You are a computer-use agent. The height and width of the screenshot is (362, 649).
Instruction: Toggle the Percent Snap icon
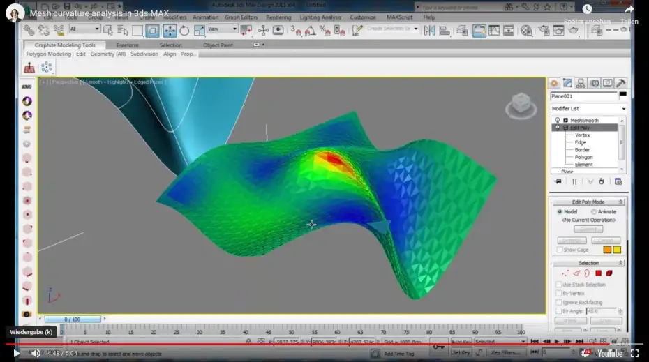[325, 31]
